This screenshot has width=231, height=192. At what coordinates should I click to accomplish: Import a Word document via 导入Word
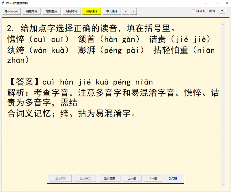11,11
